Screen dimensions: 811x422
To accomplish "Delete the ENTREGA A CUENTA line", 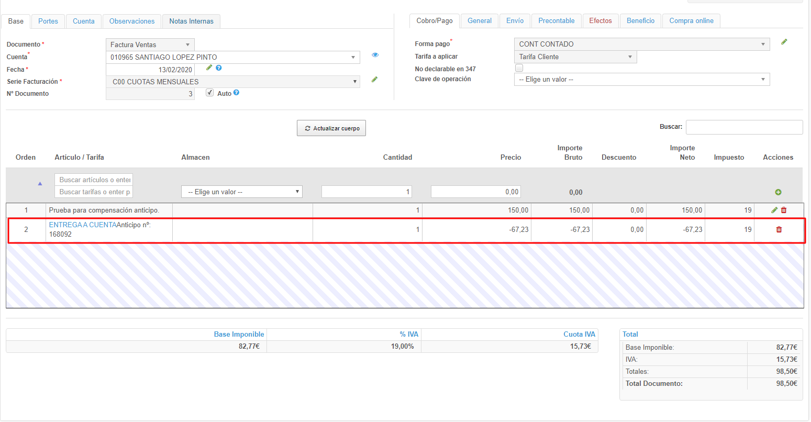I will (x=779, y=229).
